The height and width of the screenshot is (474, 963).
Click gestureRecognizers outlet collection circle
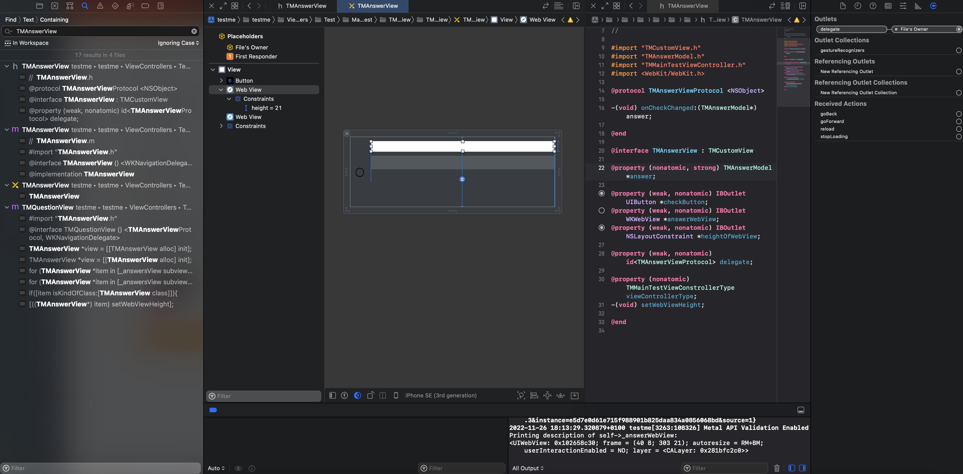point(958,50)
